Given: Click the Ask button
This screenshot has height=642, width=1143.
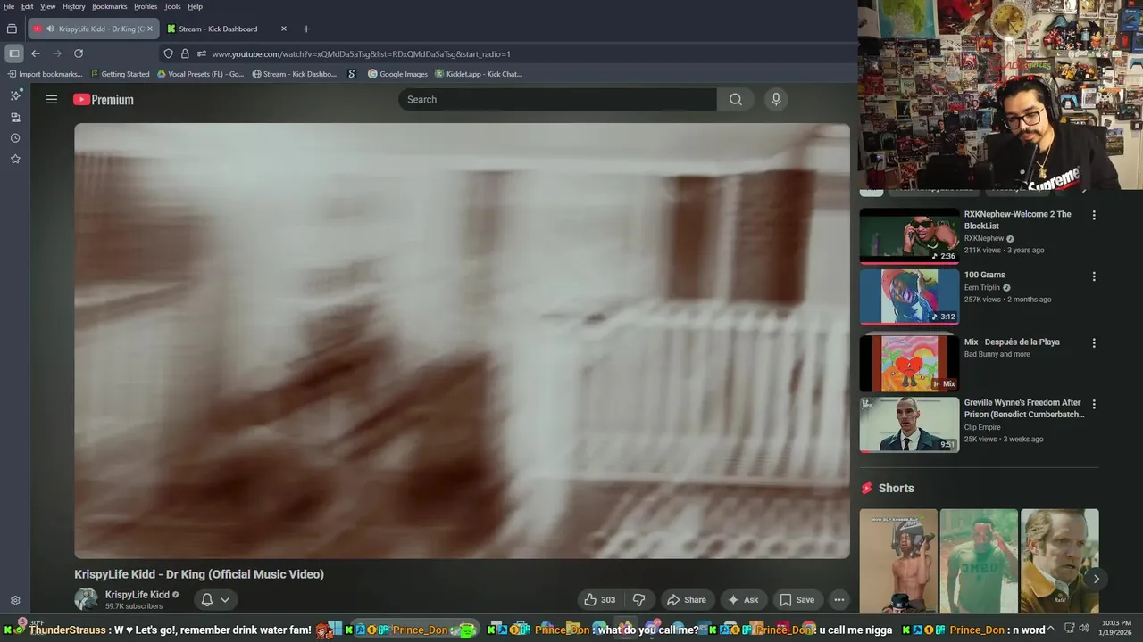Looking at the screenshot, I should (744, 600).
